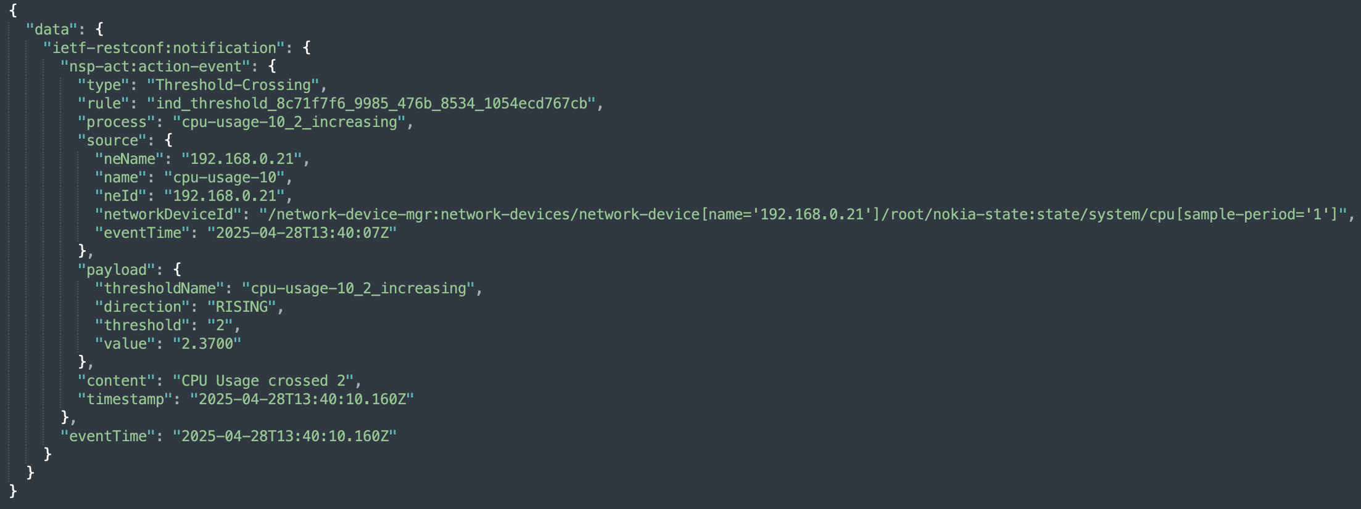
Task: Select the "neName" key
Action: pos(129,159)
